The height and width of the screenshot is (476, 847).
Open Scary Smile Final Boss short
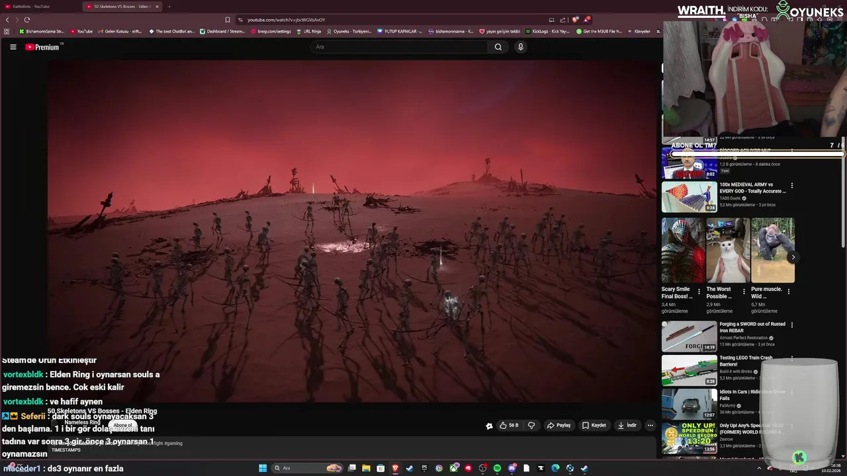coord(683,250)
